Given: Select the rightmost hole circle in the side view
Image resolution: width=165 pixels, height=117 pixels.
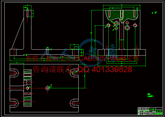Looking at the screenshot, I should tap(135, 25).
